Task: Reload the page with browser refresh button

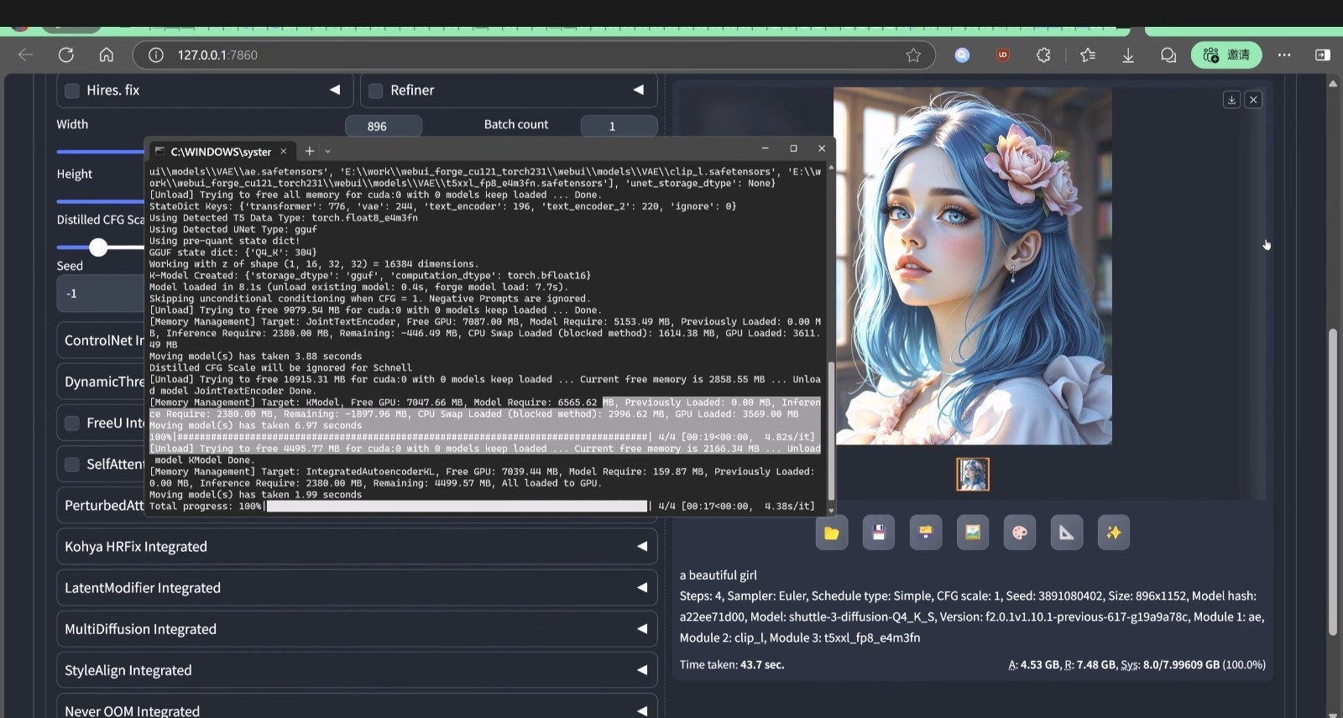Action: coord(66,55)
